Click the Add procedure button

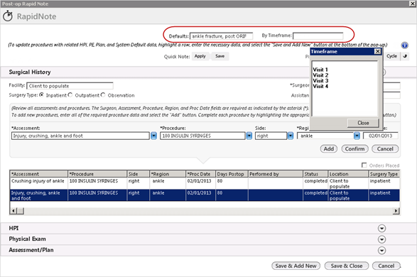[x=329, y=149]
